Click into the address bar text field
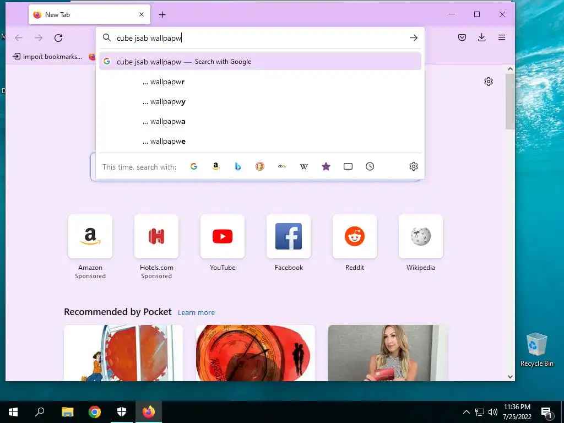Screen dimensions: 564x423 pos(259,38)
